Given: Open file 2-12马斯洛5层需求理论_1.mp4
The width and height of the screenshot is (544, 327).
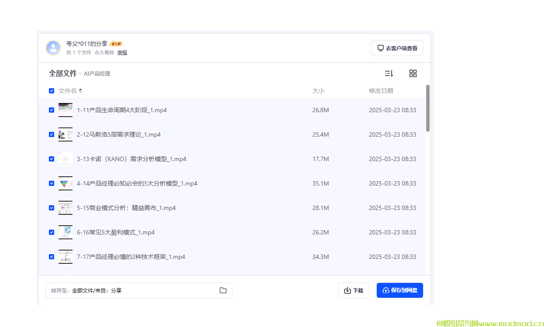Looking at the screenshot, I should pos(119,134).
